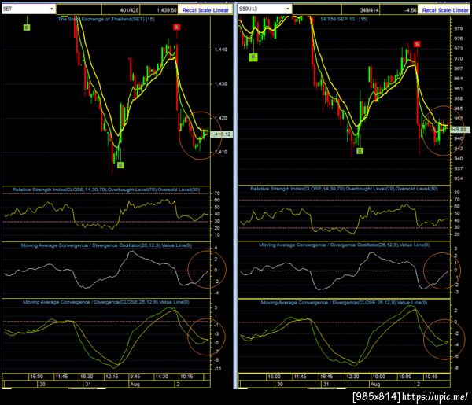Open the SET symbol dropdown

point(51,9)
